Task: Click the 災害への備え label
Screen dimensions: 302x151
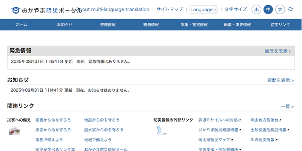Action: point(19,120)
